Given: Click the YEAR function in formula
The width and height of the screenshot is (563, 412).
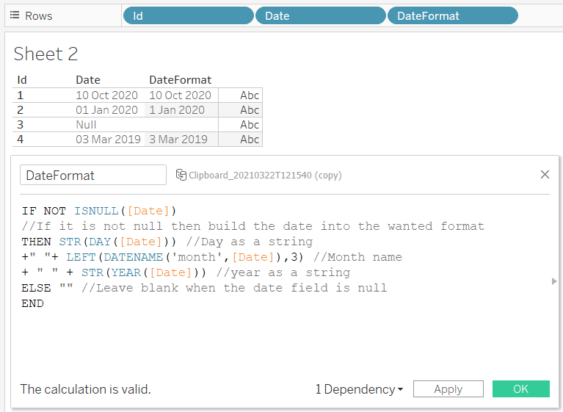Looking at the screenshot, I should pos(126,272).
